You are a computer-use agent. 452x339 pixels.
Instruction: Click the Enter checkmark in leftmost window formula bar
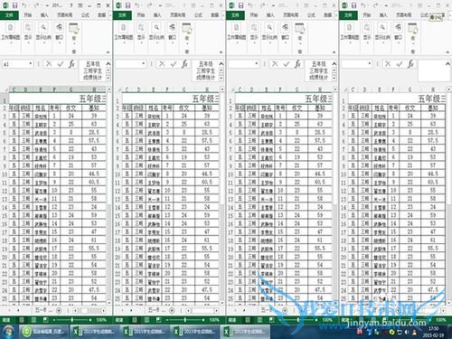tap(61, 64)
